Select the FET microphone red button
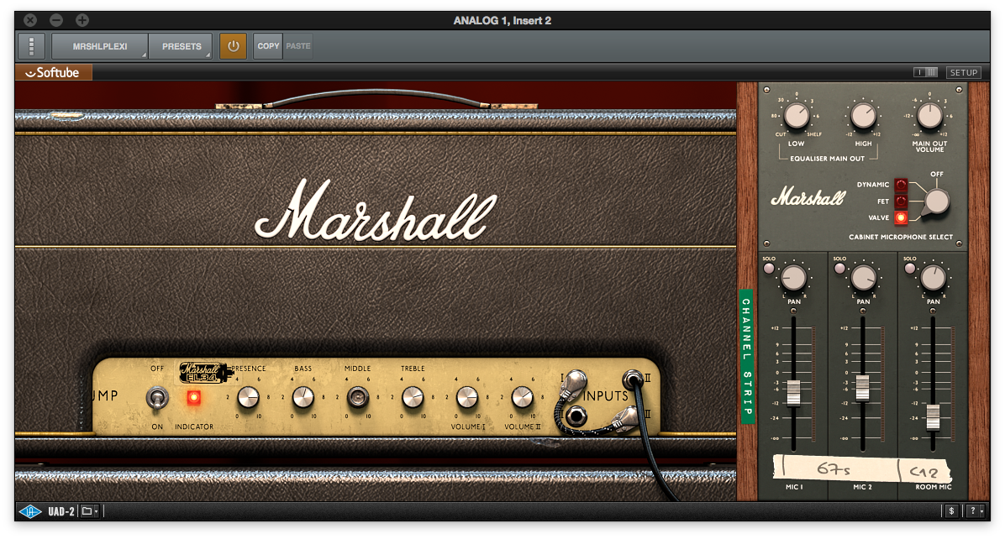The image size is (1005, 539). (901, 201)
